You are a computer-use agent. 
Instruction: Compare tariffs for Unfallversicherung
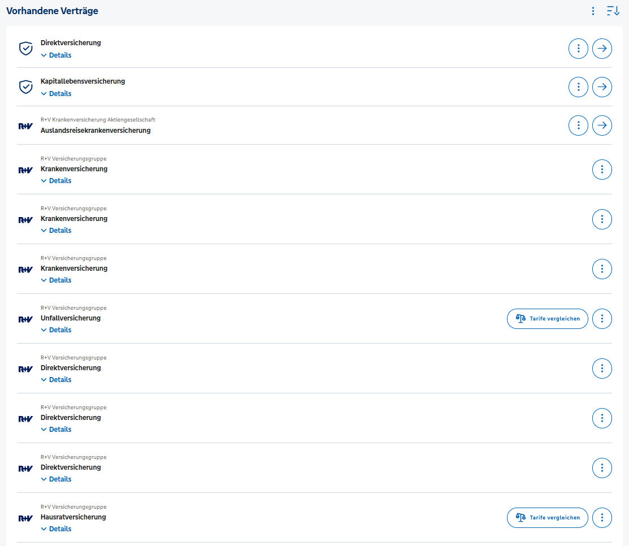547,319
